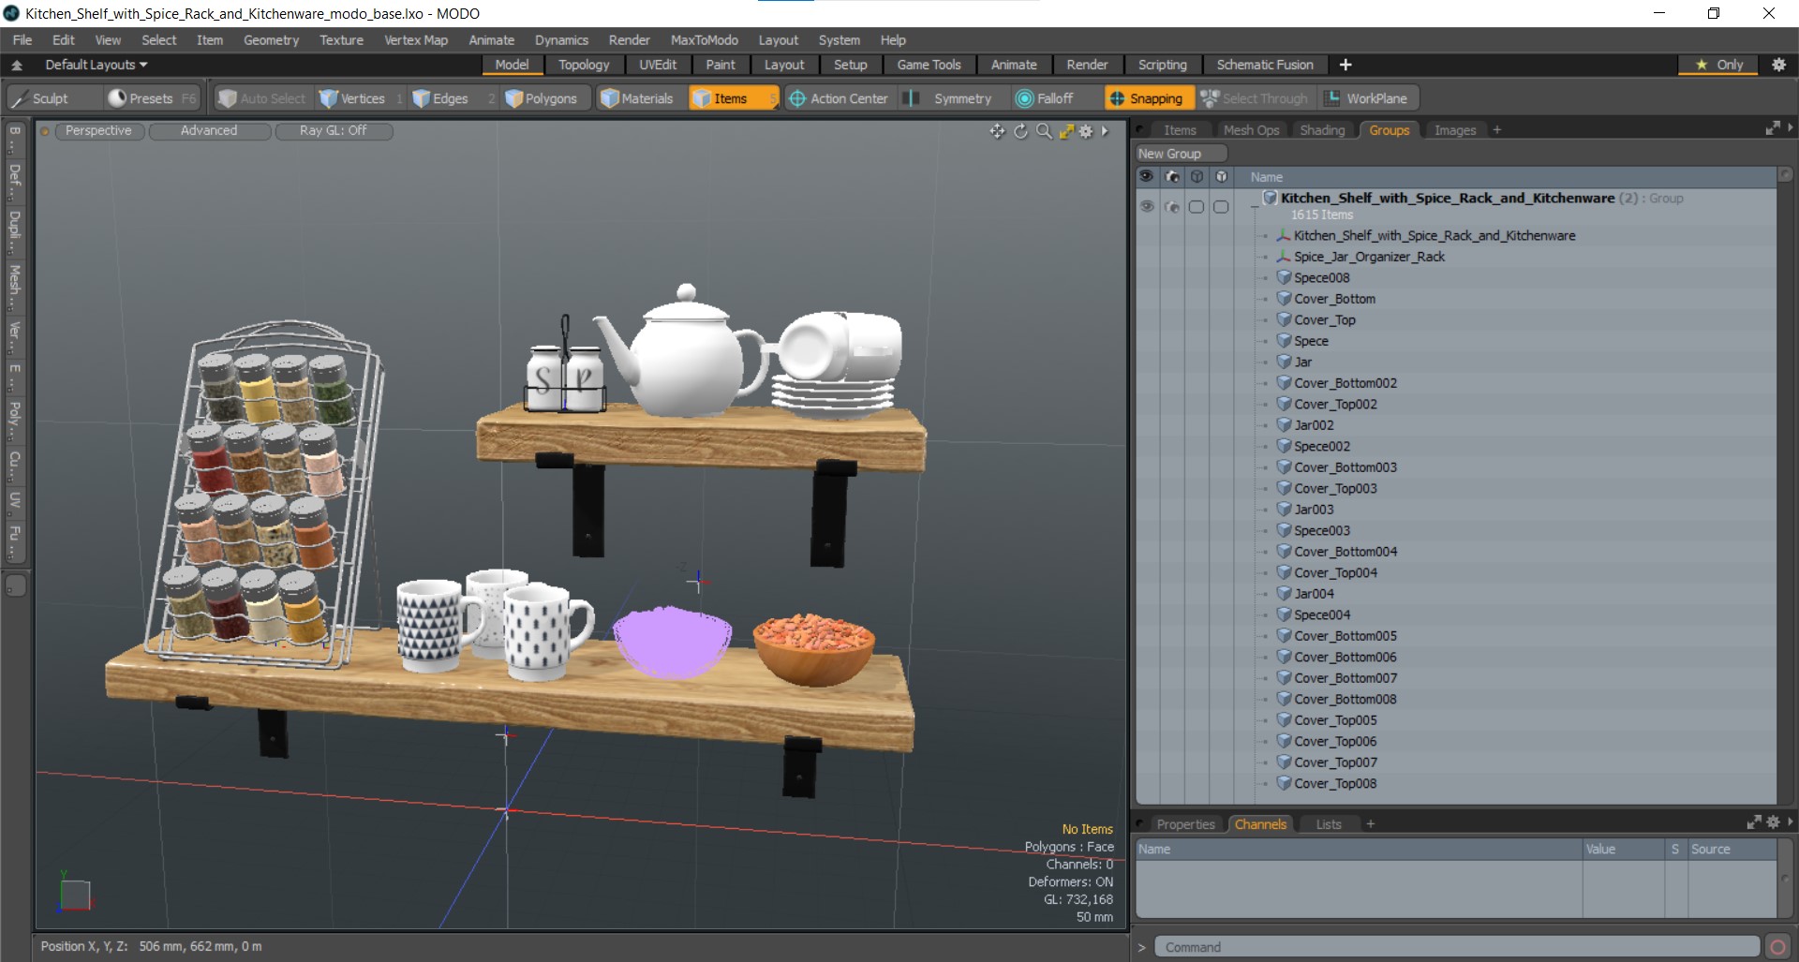Viewport: 1799px width, 962px height.
Task: Add new tab beside Lists
Action: [x=1370, y=824]
